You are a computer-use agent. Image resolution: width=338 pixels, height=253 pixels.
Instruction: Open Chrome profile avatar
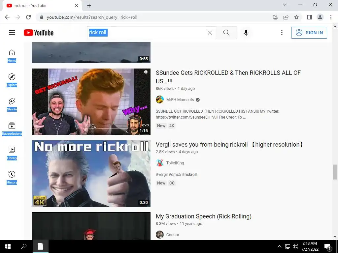[x=320, y=17]
